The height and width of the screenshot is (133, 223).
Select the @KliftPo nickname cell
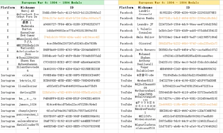[x=145, y=116]
